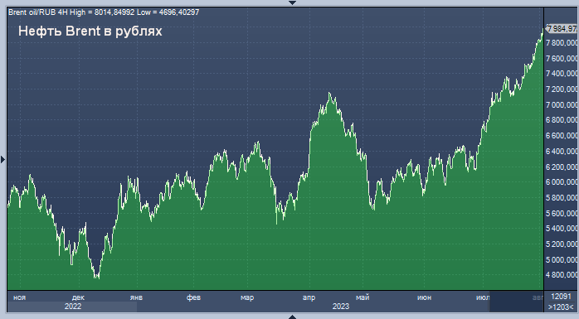This screenshot has height=319, width=579.
Task: Click the мар month label
Action: click(x=247, y=297)
